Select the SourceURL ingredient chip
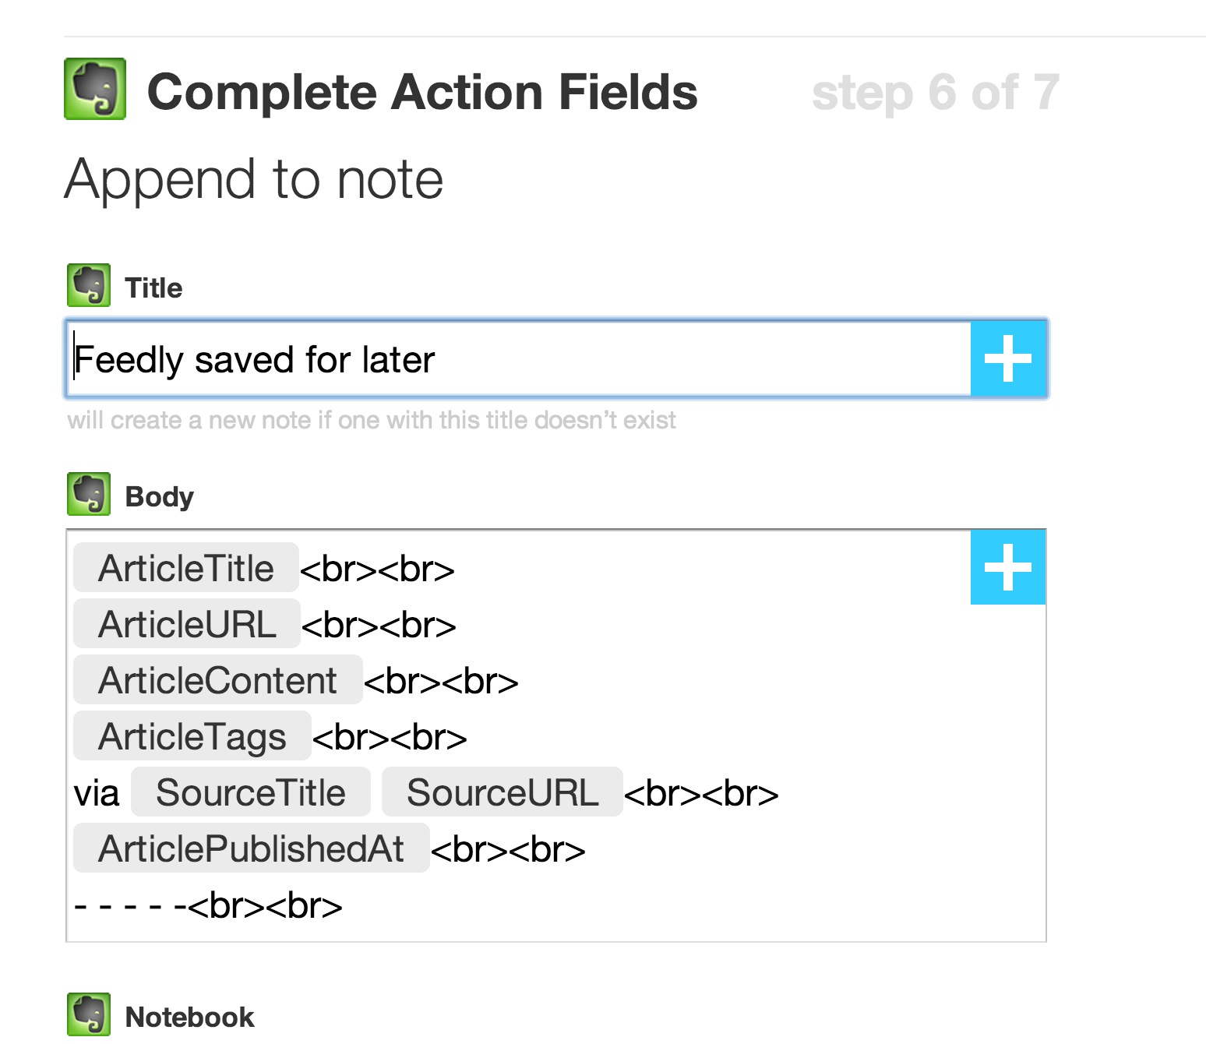 502,792
